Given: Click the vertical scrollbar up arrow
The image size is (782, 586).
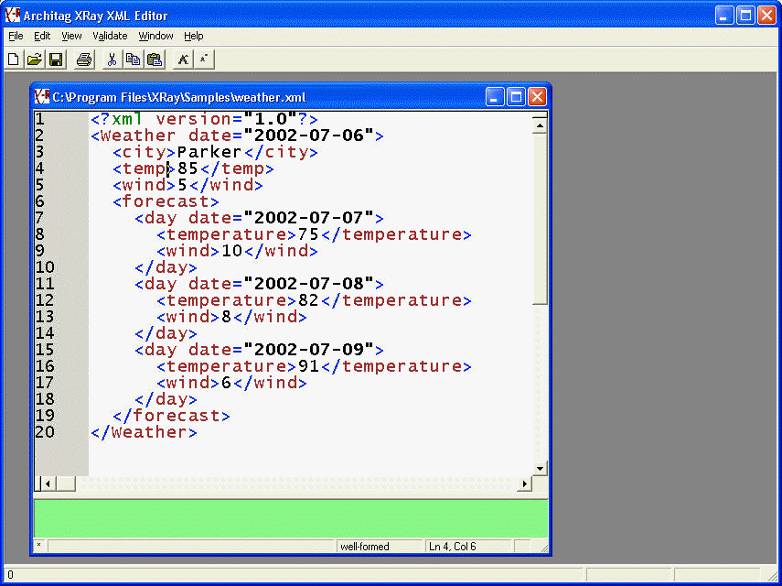Looking at the screenshot, I should 540,126.
